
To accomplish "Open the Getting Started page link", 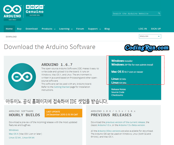I will [62, 87].
